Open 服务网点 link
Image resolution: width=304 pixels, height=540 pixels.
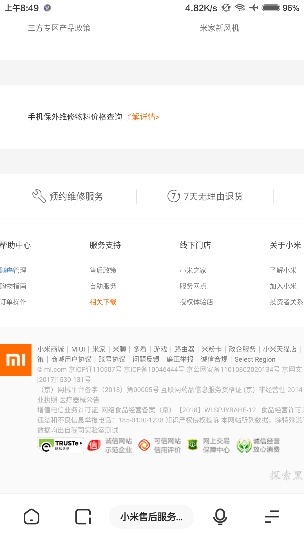(193, 286)
